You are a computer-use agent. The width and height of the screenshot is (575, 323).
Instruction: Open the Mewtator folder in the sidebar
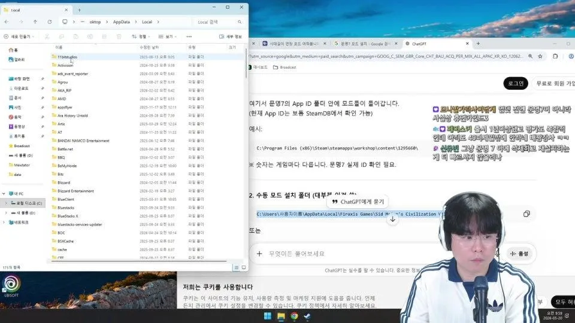click(19, 165)
